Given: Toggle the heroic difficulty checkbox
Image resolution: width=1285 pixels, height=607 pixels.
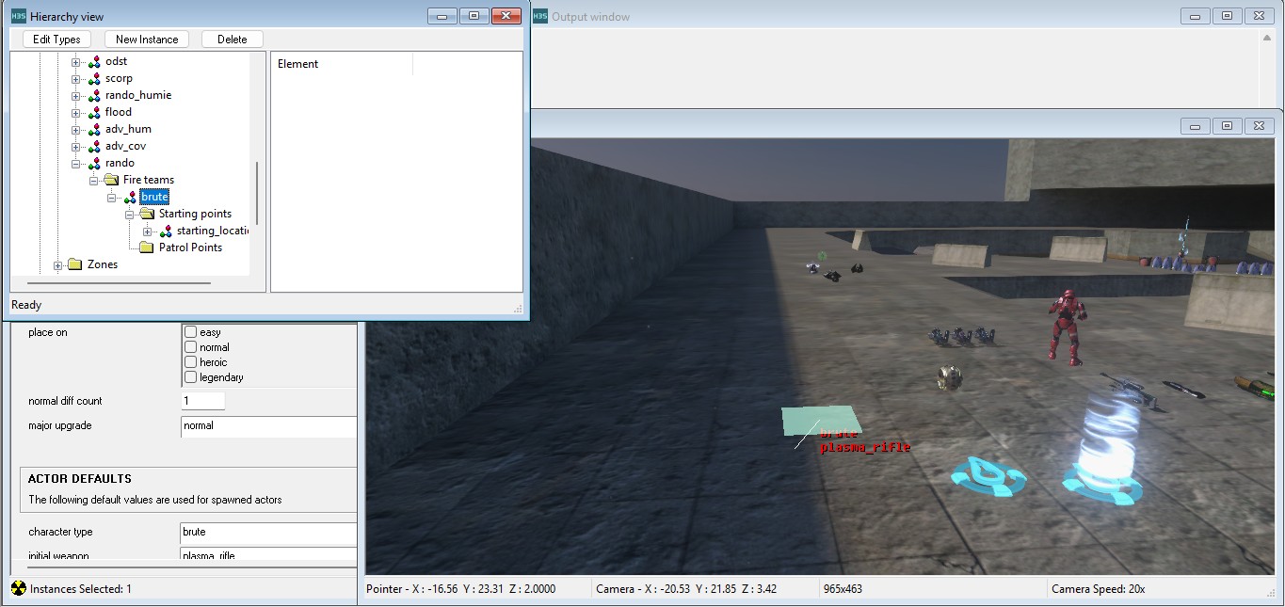Looking at the screenshot, I should [191, 362].
